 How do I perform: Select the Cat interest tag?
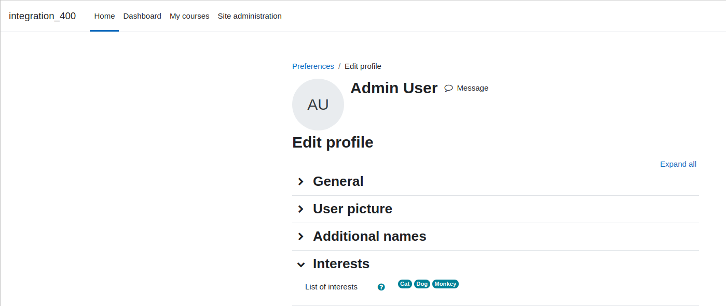(x=405, y=284)
